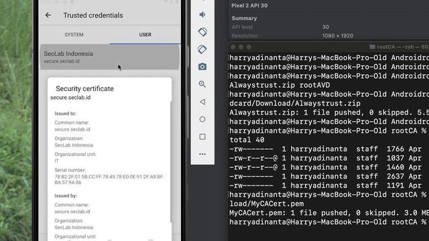Screen dimensions: 429x241
Task: Go back from Trusted credentials screen
Action: [48, 15]
